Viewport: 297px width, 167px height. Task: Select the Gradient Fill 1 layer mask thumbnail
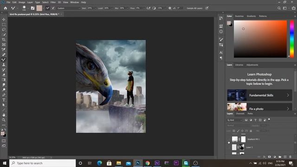[x=243, y=139]
